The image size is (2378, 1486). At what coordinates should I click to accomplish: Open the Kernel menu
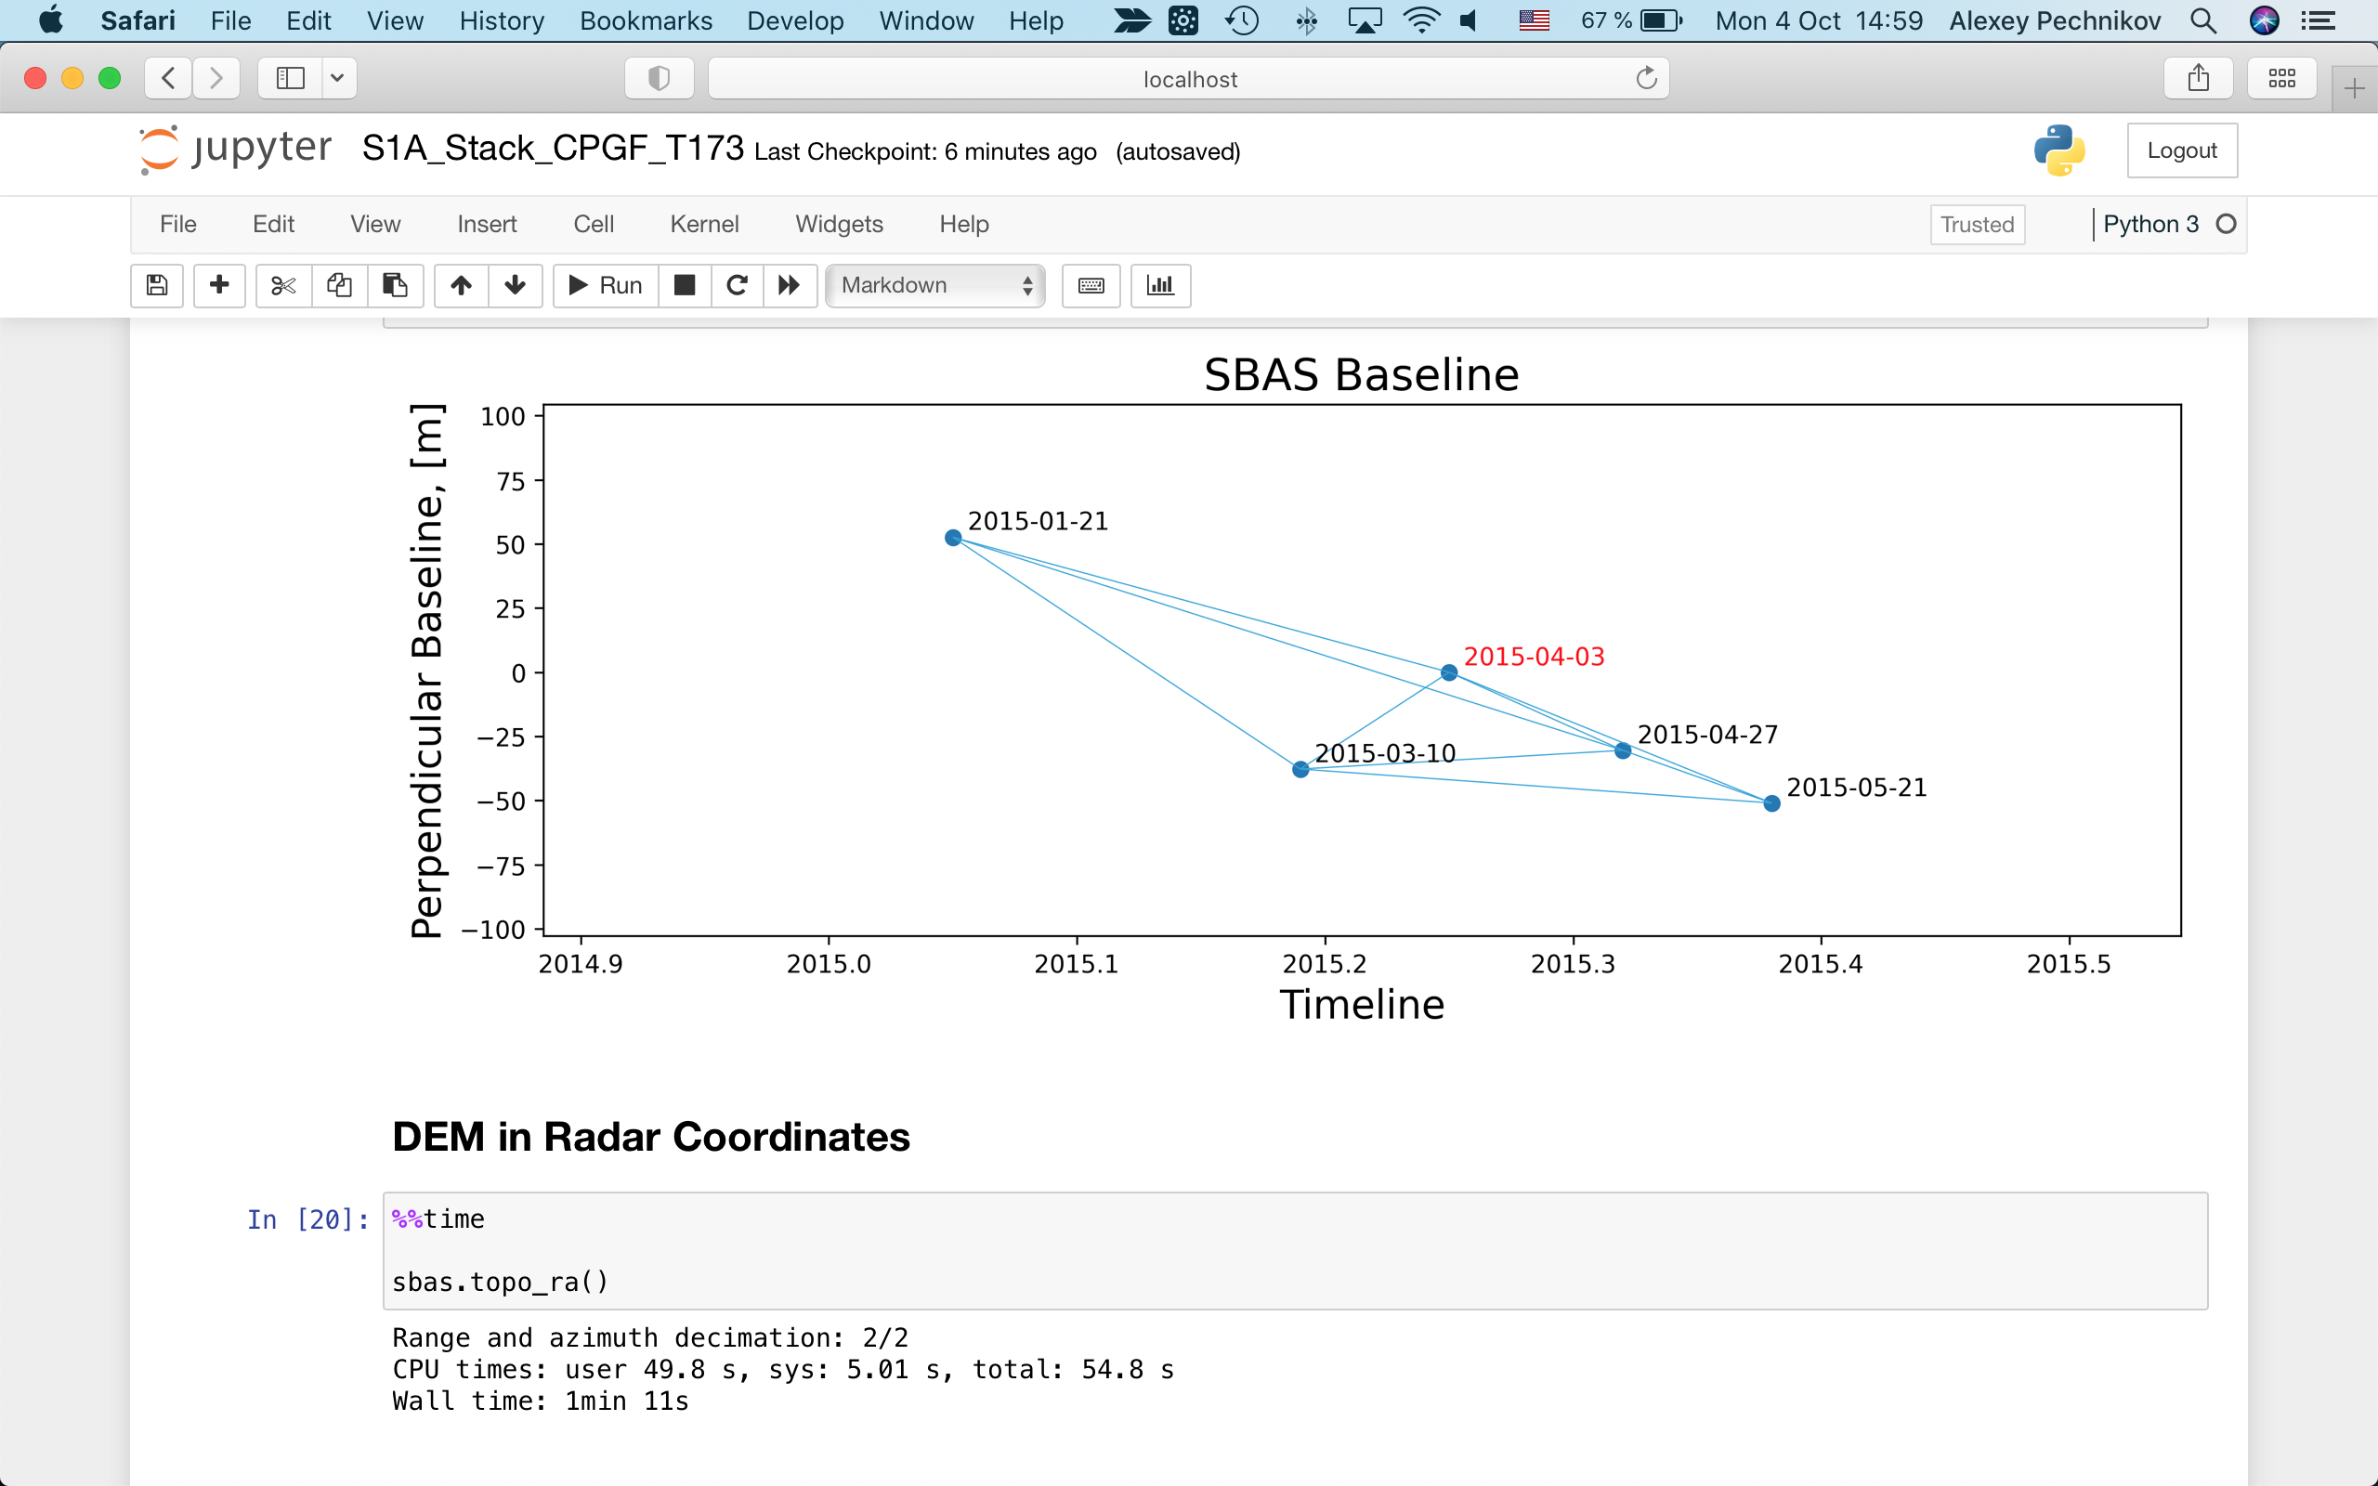point(703,224)
